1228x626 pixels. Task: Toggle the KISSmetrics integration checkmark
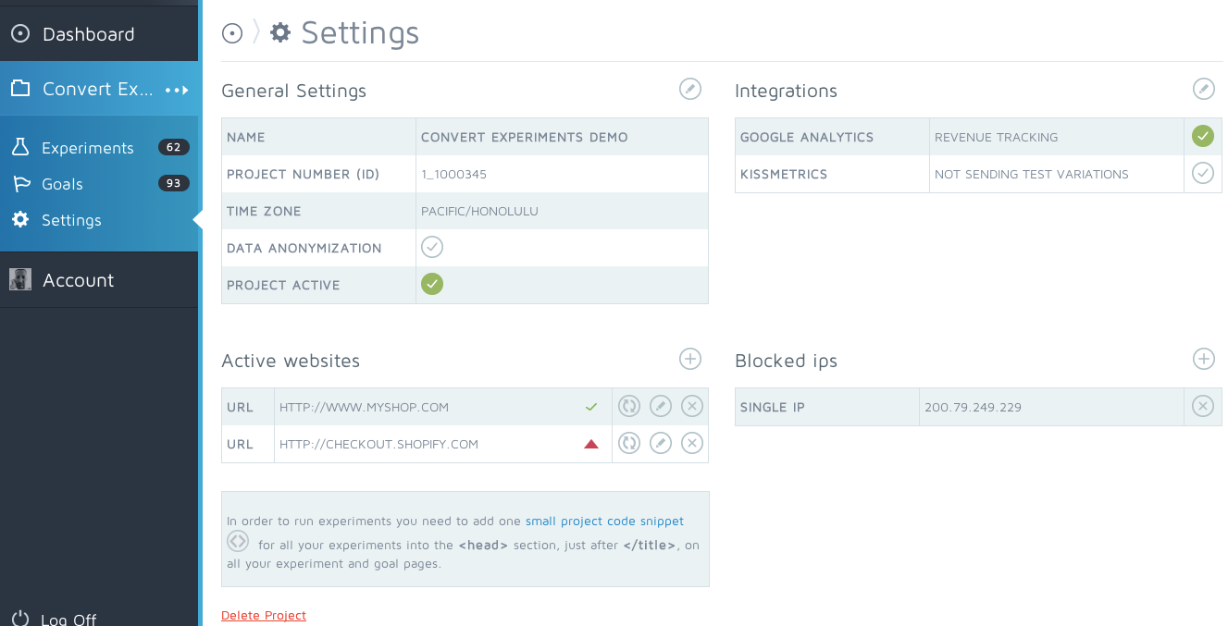click(1202, 173)
